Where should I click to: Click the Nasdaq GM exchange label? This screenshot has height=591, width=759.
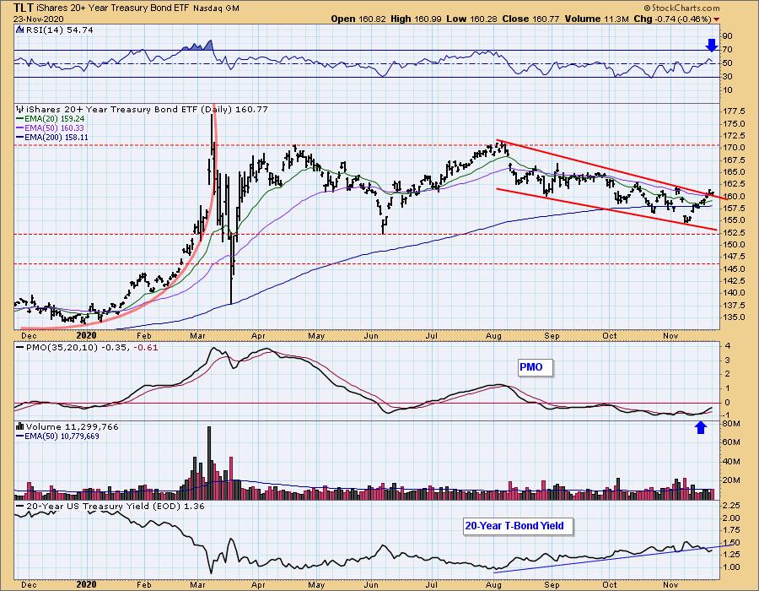pos(216,8)
